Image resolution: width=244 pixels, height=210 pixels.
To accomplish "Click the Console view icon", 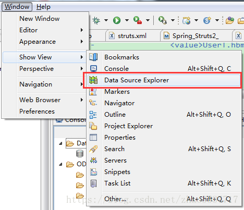I will pos(93,69).
